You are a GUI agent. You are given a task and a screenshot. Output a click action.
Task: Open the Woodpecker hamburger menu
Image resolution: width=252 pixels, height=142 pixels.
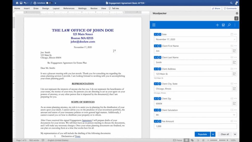coord(154,25)
